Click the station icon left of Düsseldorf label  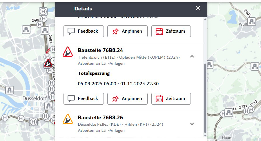click(10, 90)
